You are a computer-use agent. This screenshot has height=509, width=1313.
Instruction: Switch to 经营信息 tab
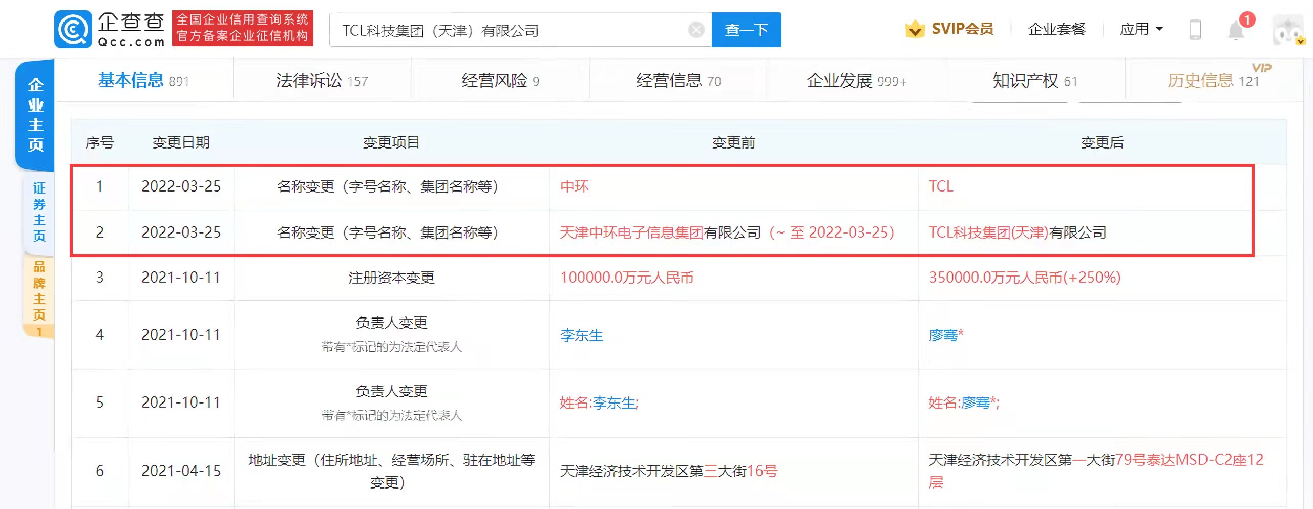click(678, 80)
